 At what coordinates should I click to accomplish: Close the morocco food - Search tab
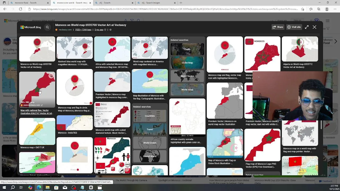[48, 3]
